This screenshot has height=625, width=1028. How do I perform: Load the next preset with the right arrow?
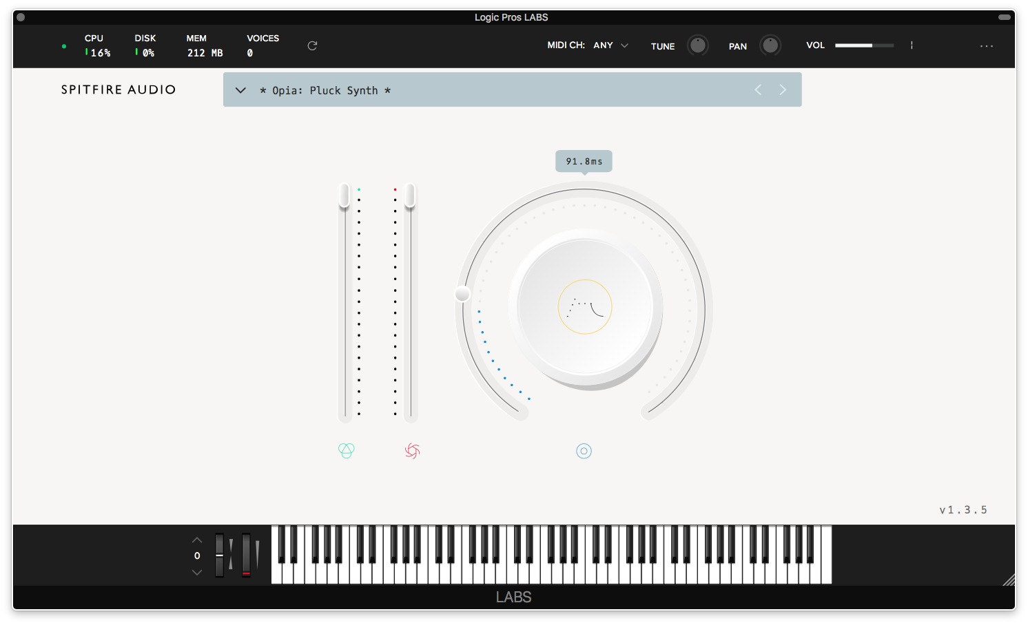(783, 89)
